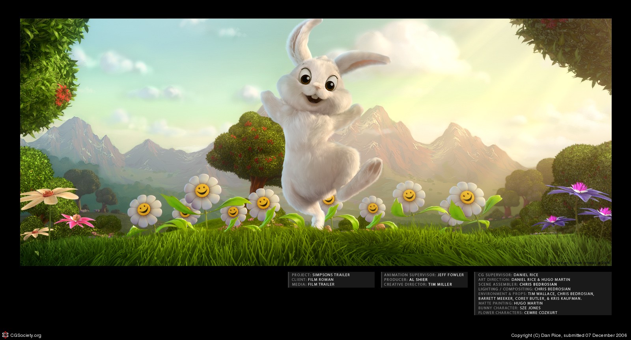Open the CGSociety.org watermark link
The width and height of the screenshot is (631, 340).
(x=25, y=336)
